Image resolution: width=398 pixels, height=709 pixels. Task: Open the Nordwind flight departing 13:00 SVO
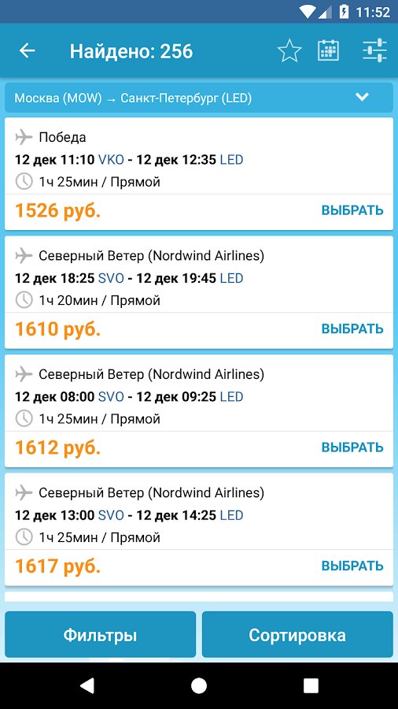tap(199, 529)
